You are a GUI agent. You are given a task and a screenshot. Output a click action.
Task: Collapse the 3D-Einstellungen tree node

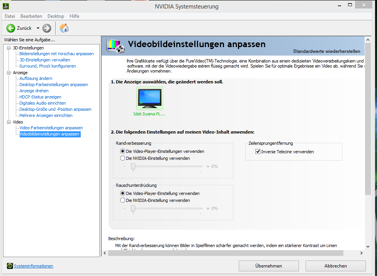click(x=8, y=48)
